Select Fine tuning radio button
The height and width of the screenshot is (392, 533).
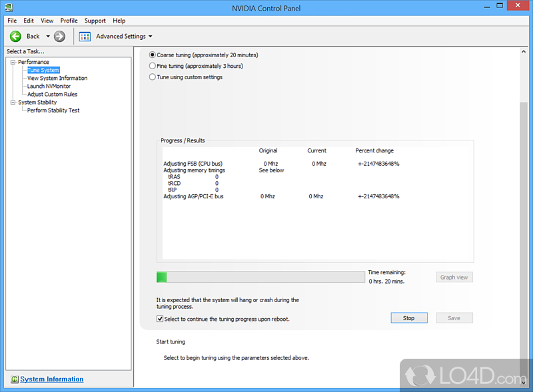pyautogui.click(x=153, y=66)
